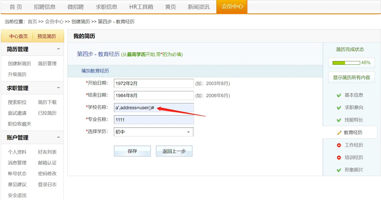The width and height of the screenshot is (381, 200).
Task: Collapse the 账户管理 sidebar section
Action: [58, 137]
